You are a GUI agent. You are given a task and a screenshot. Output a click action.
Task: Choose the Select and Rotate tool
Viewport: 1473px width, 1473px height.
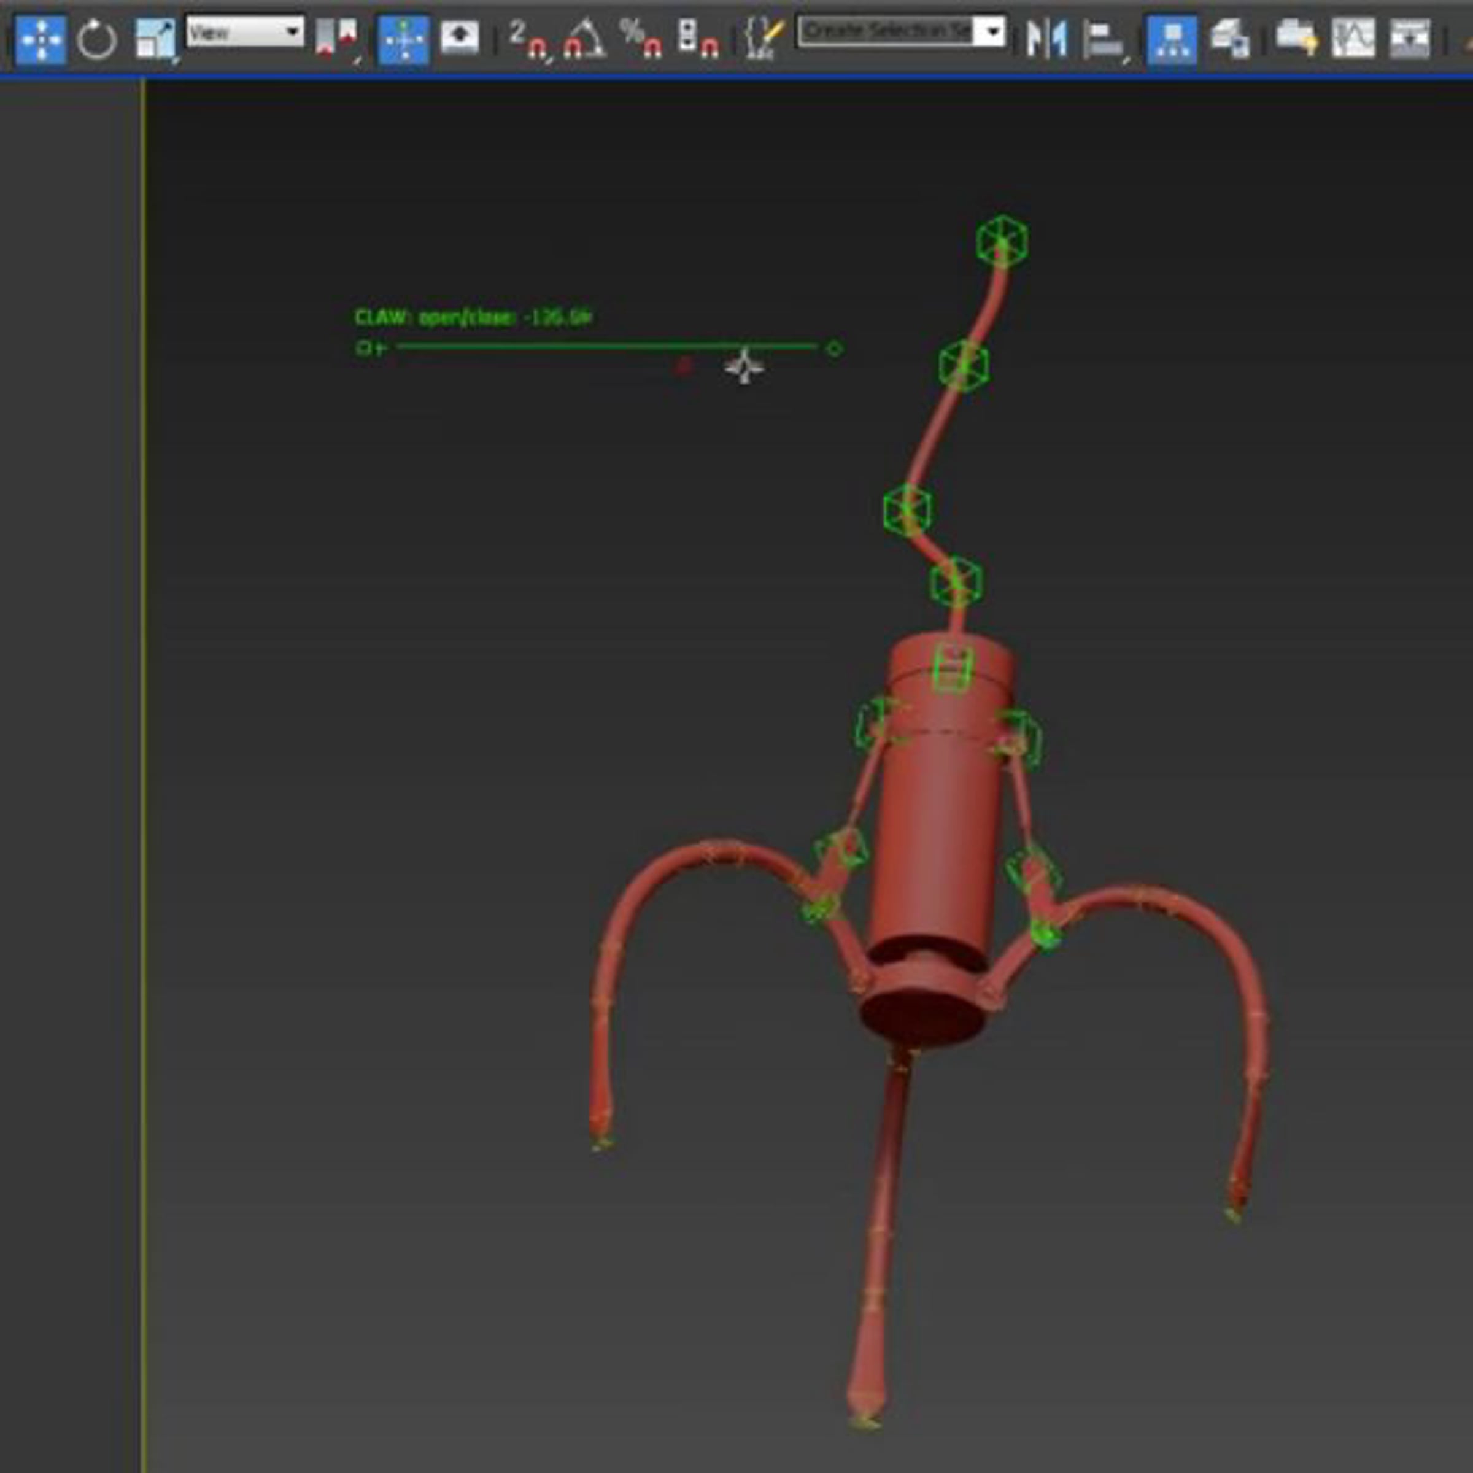point(97,40)
